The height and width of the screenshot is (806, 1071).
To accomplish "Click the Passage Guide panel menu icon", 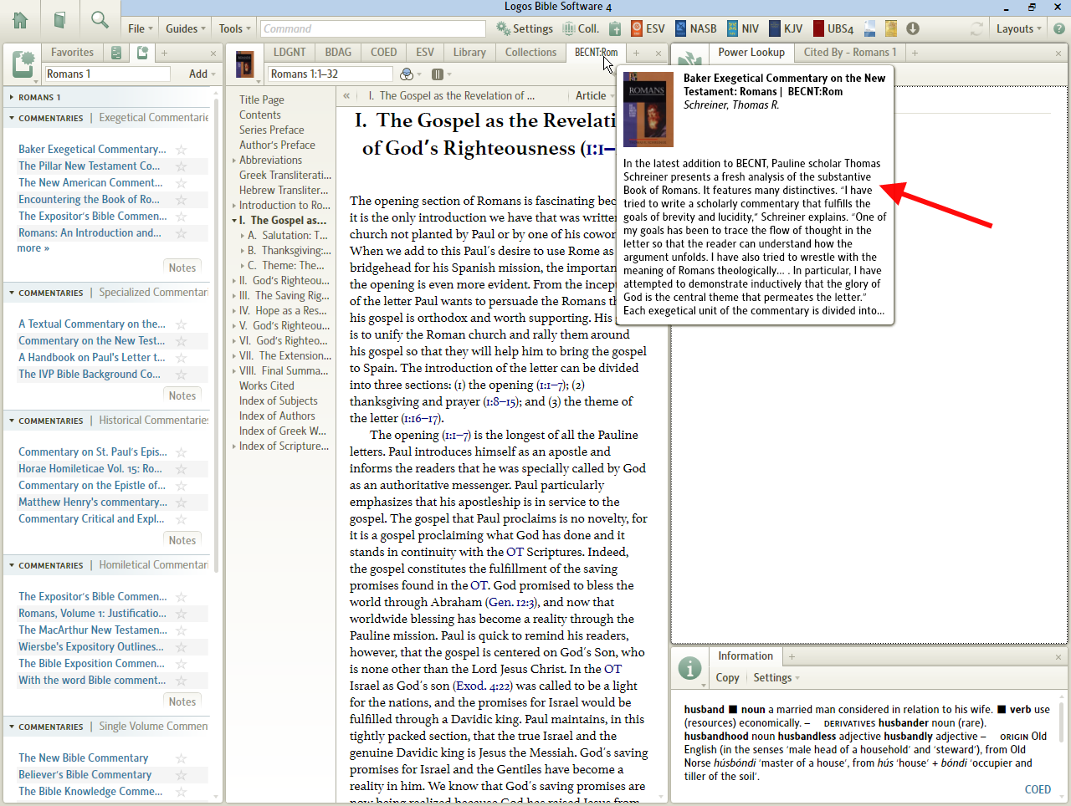I will coord(23,65).
